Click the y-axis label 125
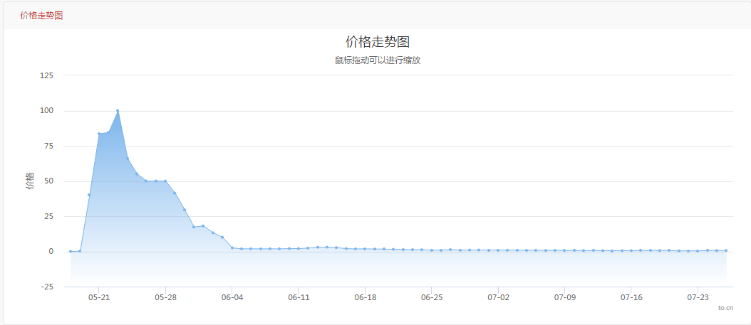 [46, 75]
